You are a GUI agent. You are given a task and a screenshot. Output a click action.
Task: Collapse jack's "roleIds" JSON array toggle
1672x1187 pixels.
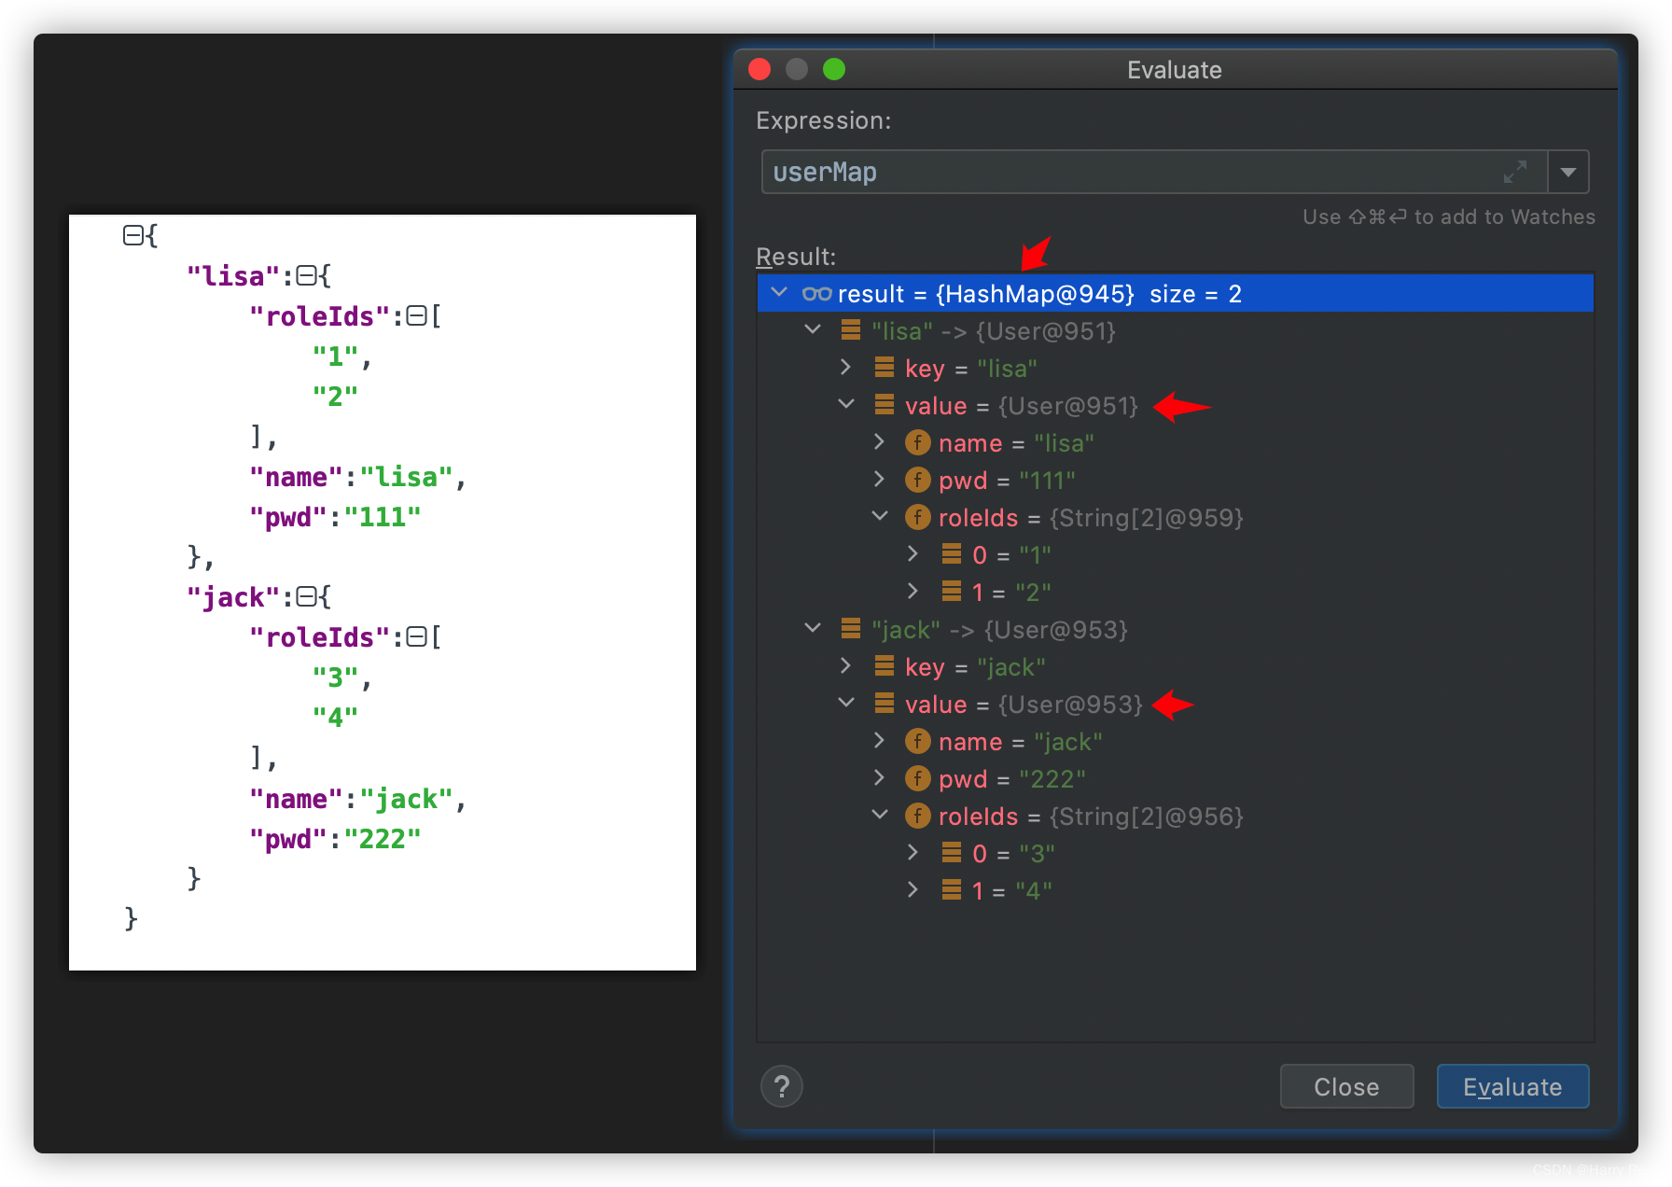[417, 636]
